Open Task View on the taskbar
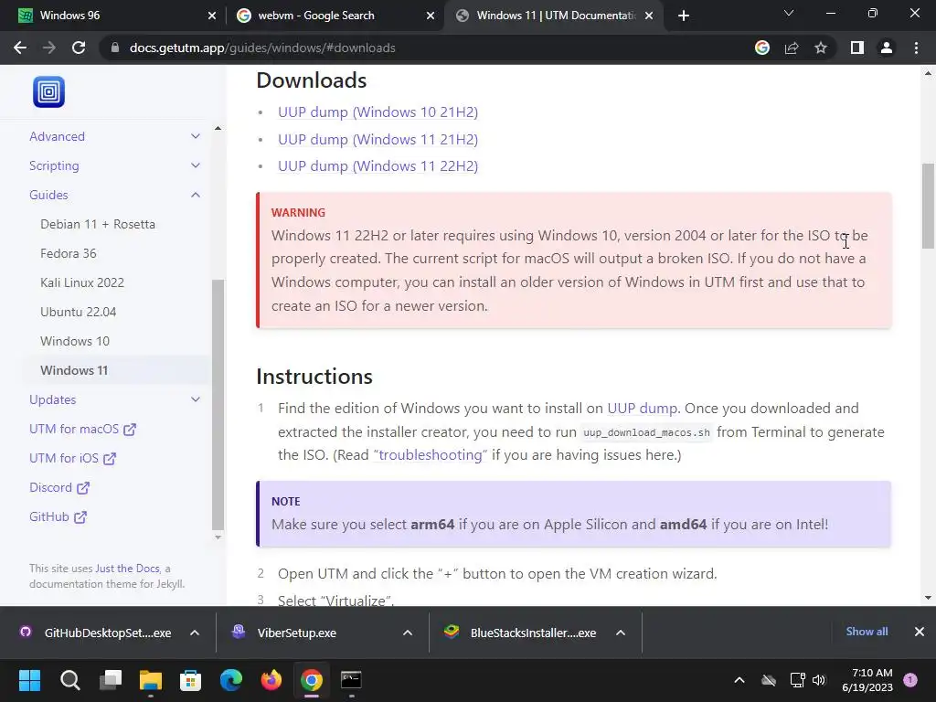Screen dimensions: 936x702 click(x=111, y=679)
